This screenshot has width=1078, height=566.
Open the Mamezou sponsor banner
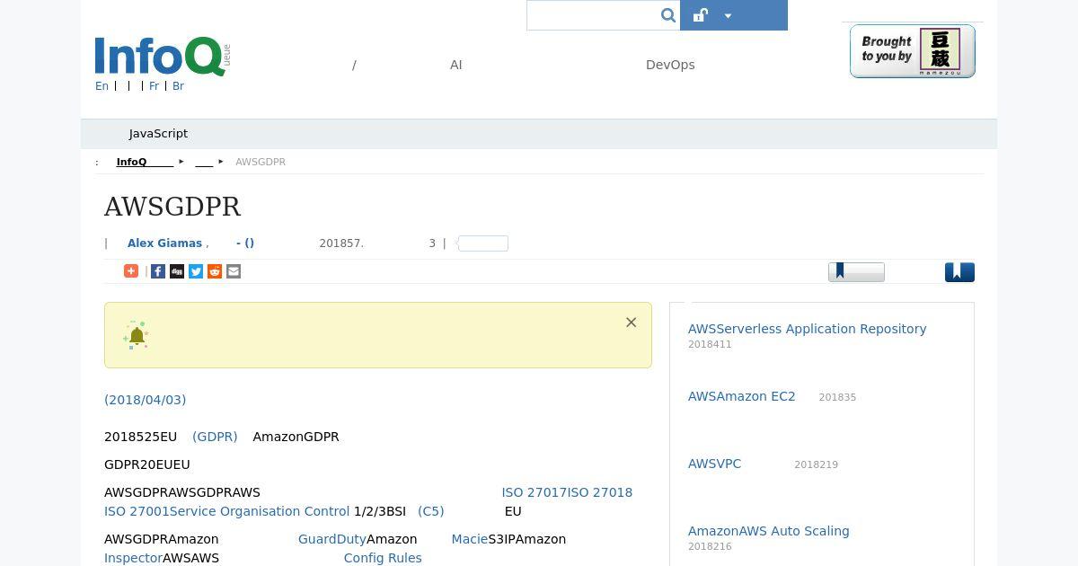point(912,51)
